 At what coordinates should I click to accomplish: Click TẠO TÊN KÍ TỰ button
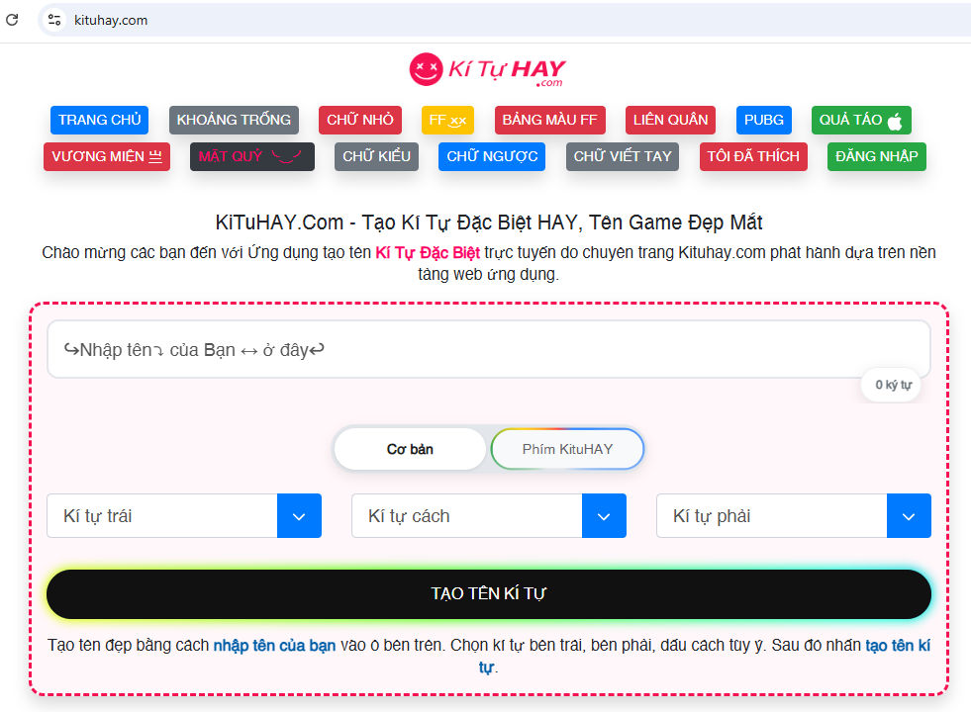[x=489, y=594]
